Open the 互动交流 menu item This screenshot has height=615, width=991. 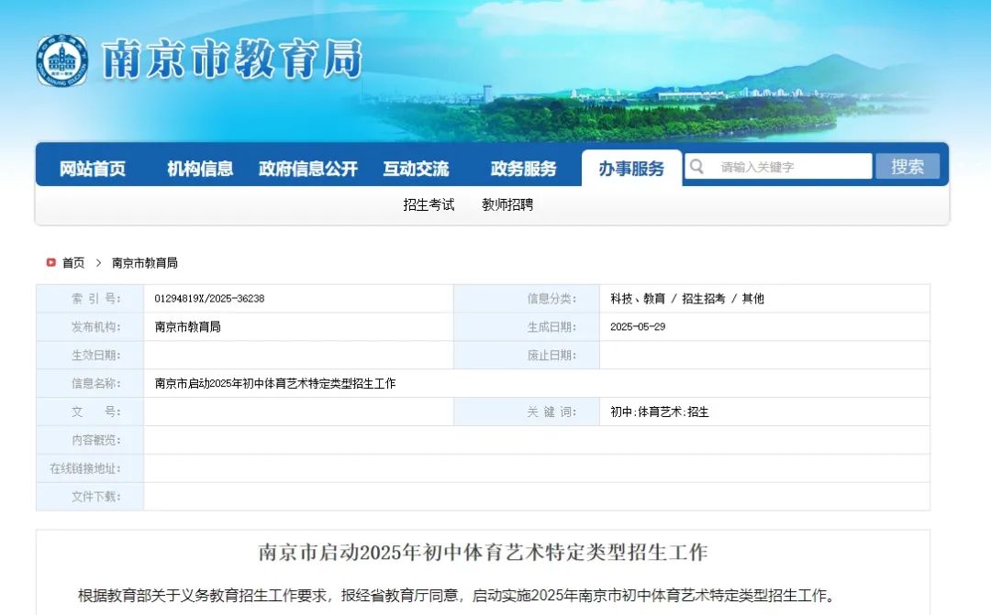pos(416,169)
